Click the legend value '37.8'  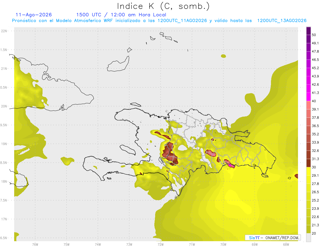(315, 117)
